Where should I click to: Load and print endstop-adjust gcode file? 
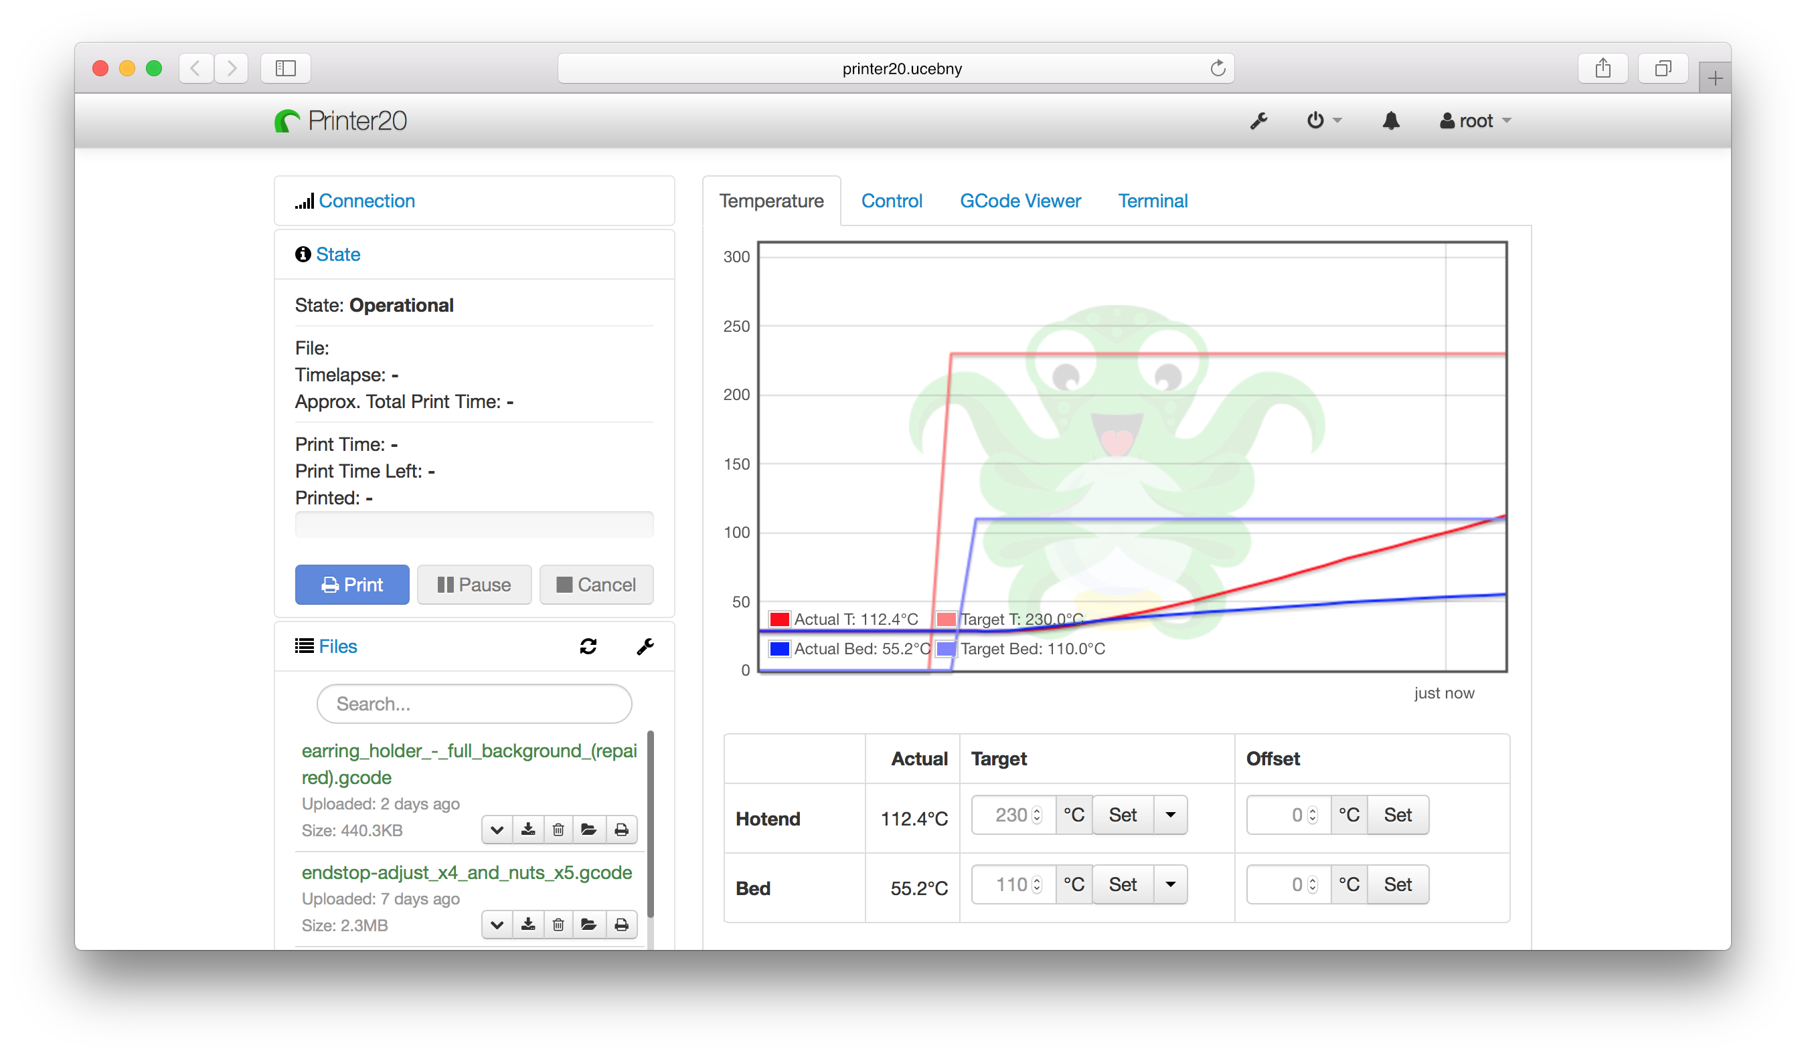click(x=621, y=925)
